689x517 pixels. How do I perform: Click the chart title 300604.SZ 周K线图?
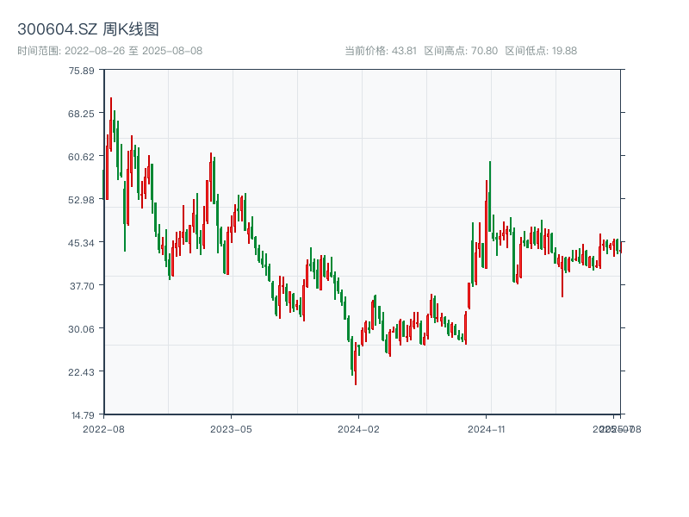point(88,30)
